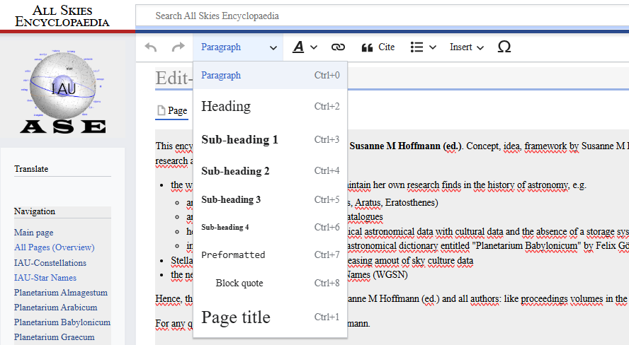The height and width of the screenshot is (345, 629).
Task: Open the IAU-Constellations sidebar link
Action: point(50,263)
